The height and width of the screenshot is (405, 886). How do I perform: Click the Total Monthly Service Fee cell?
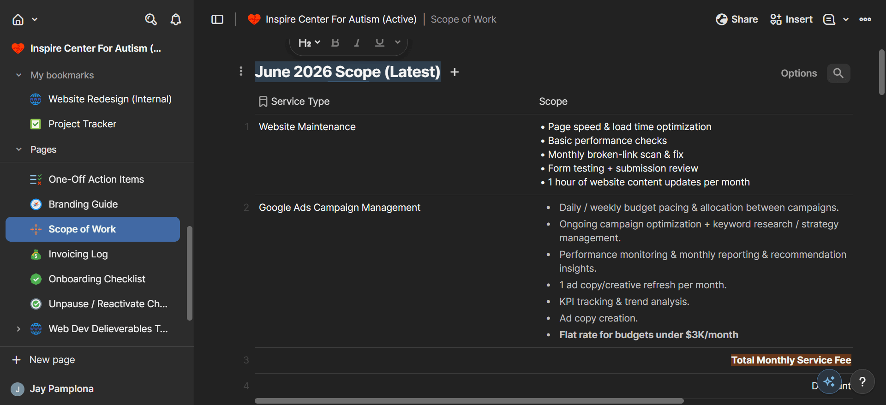pyautogui.click(x=791, y=360)
